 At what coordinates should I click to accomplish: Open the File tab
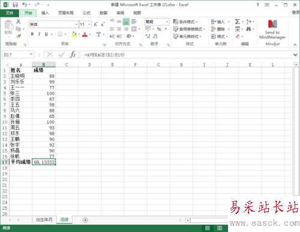tap(10, 13)
